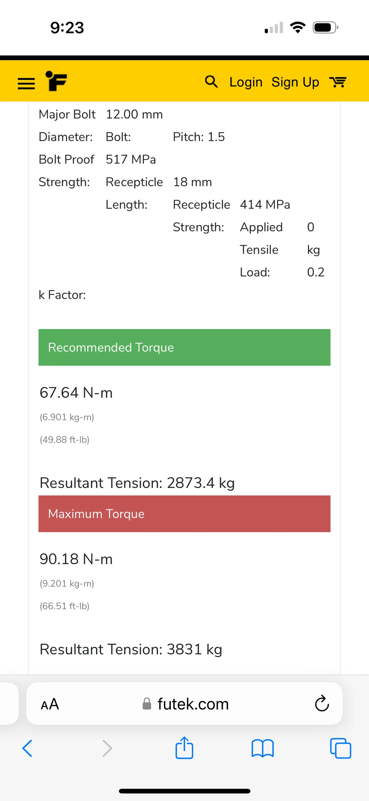Image resolution: width=369 pixels, height=801 pixels.
Task: Open site search magnifier icon
Action: (x=211, y=82)
